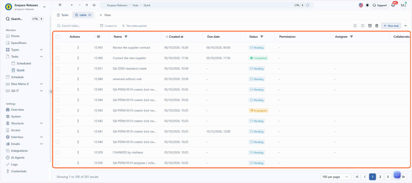
Task: Check row 'CHANGED by matheus'
Action: 57,152
